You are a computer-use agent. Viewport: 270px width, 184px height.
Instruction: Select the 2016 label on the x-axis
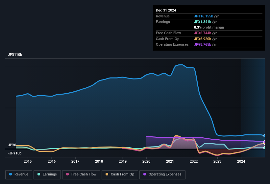point(52,161)
